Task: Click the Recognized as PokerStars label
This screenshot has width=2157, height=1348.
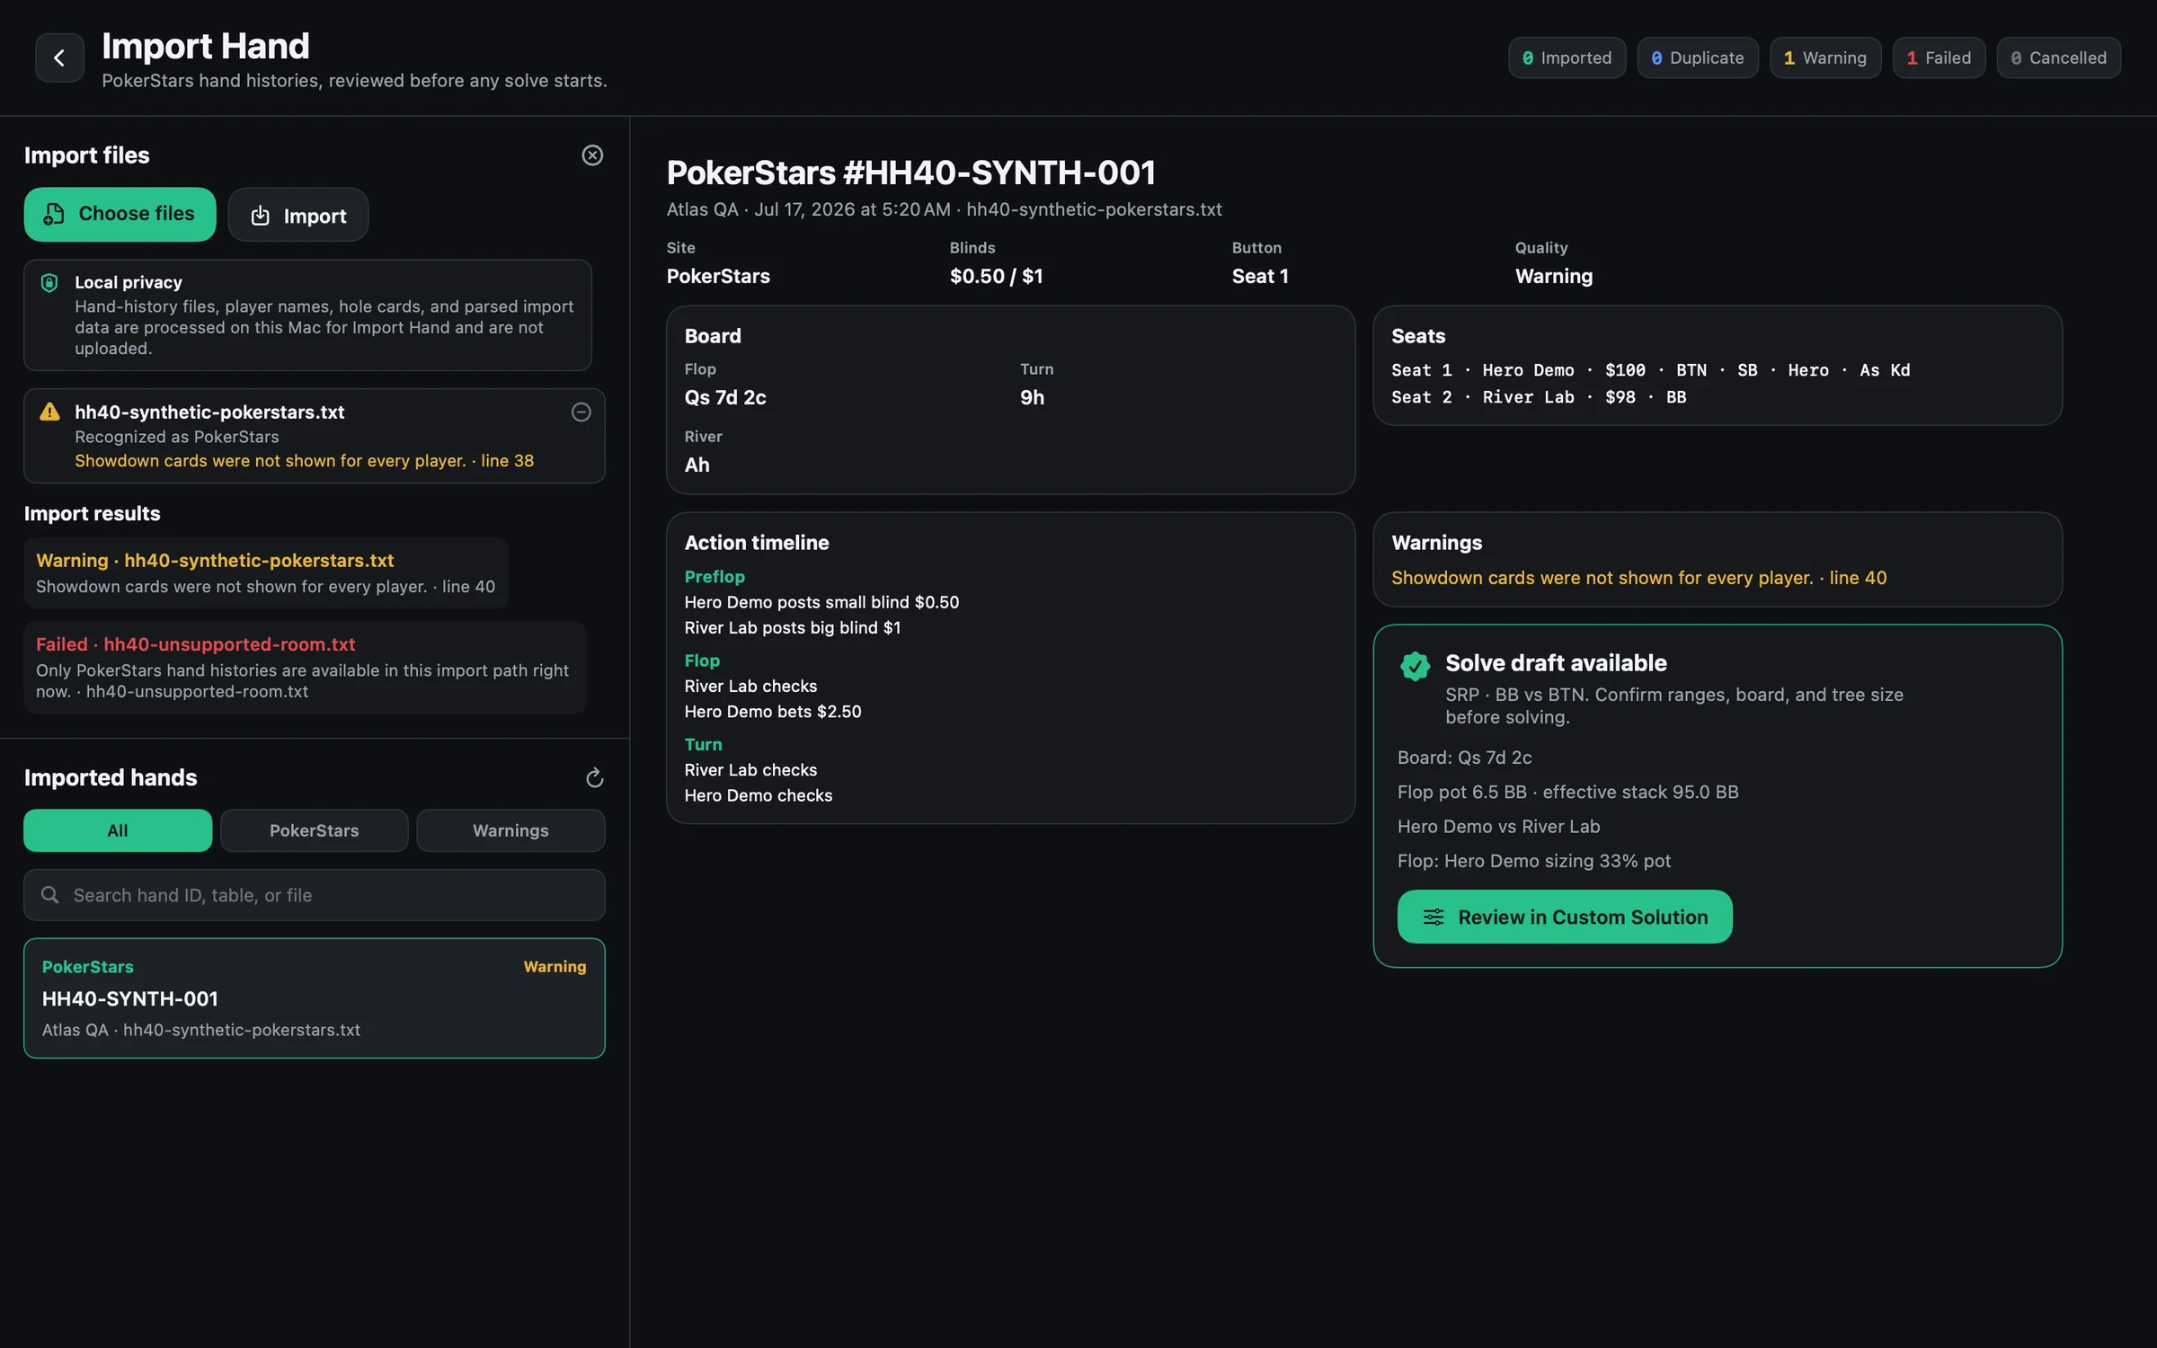Action: [176, 437]
